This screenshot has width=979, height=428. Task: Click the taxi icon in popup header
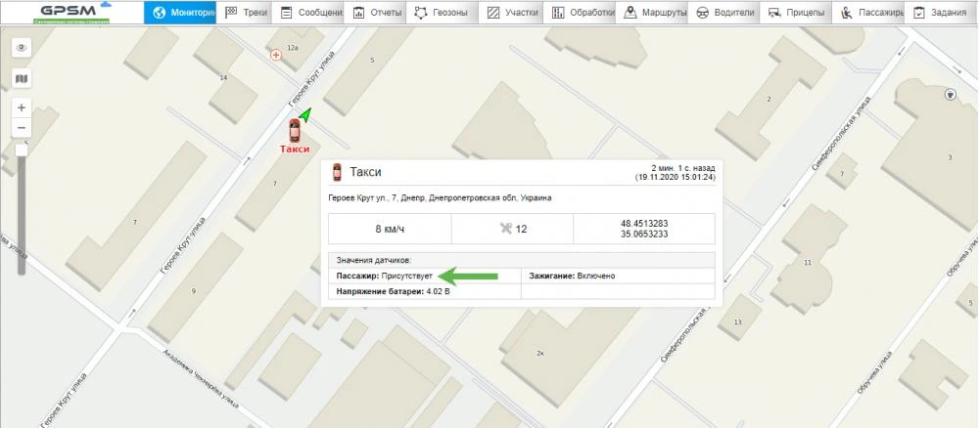337,173
